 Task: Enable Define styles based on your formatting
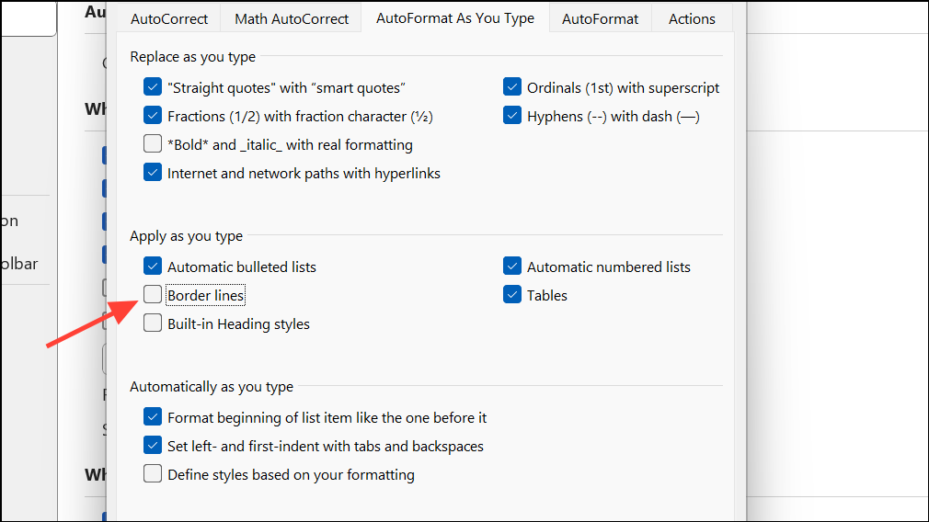[153, 475]
